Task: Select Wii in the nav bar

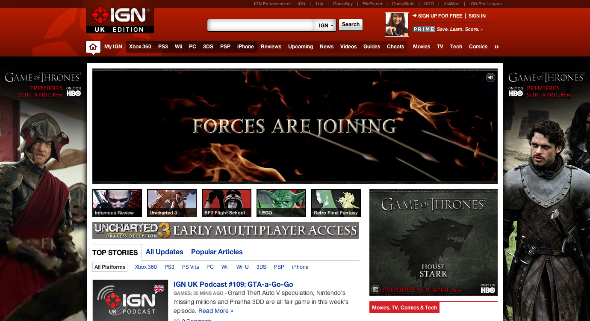Action: point(178,47)
